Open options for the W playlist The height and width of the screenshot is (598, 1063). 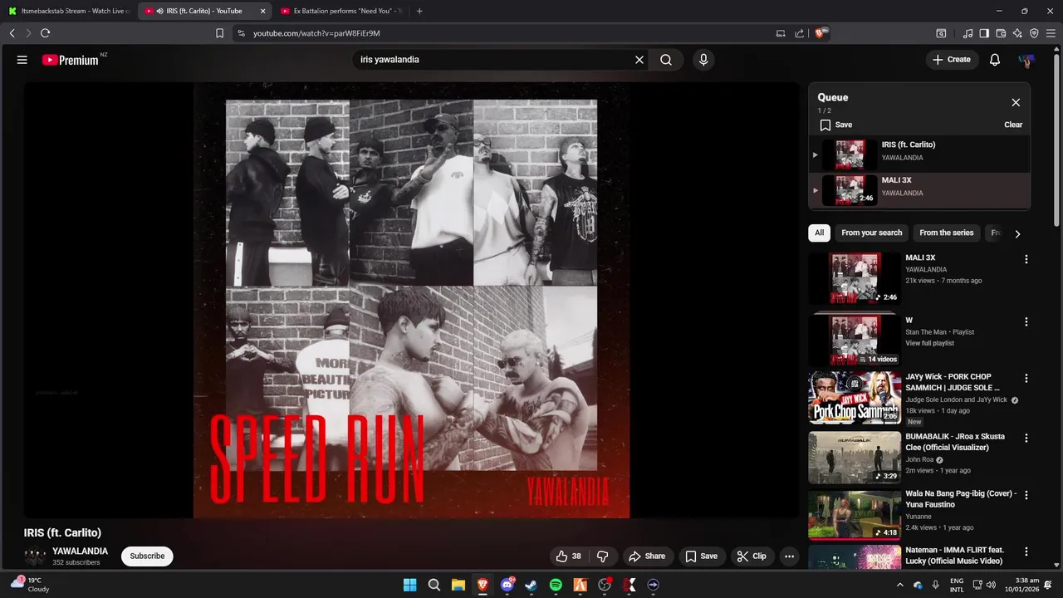(x=1026, y=321)
